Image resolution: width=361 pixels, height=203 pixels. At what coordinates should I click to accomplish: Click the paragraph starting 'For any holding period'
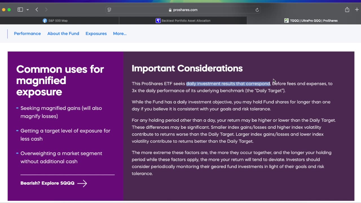[234, 131]
